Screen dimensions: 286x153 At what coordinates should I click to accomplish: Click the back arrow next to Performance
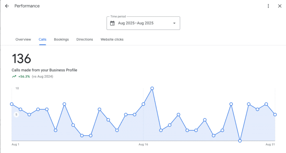click(7, 6)
